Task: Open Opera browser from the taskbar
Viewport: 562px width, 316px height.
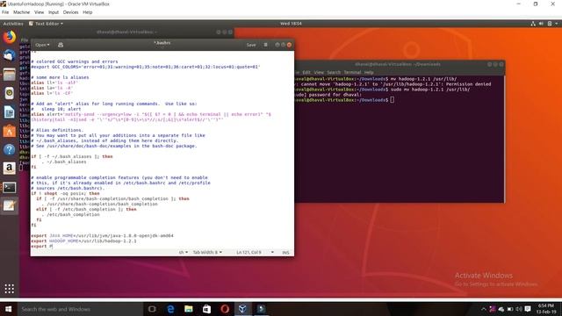Action: pos(225,309)
